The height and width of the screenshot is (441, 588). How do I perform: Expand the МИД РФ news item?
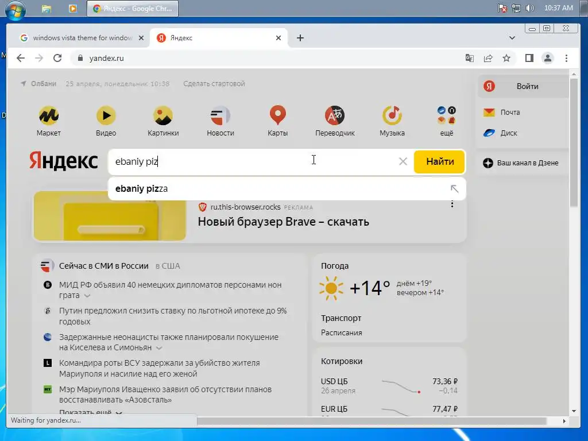(x=87, y=296)
